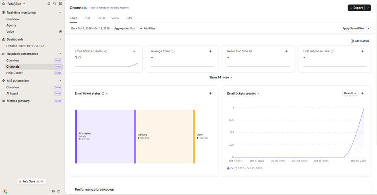Viewport: 377px width, 195px height.
Task: Show info for Email tickets created metric
Action: click(x=106, y=51)
